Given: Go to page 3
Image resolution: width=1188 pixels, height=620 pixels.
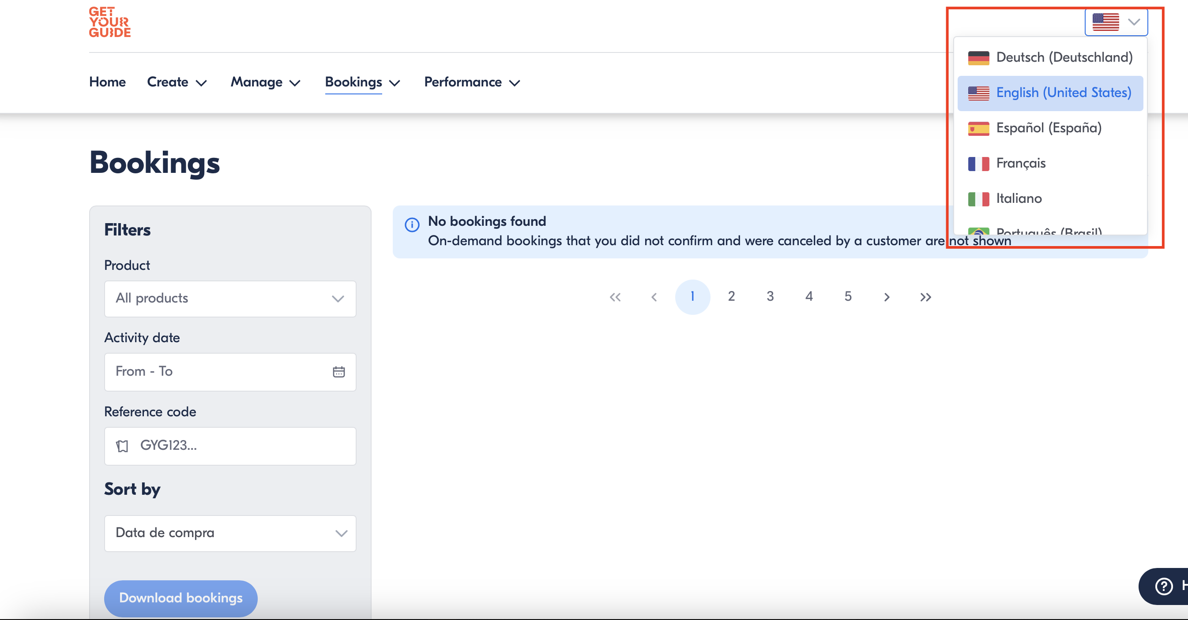Looking at the screenshot, I should point(770,296).
